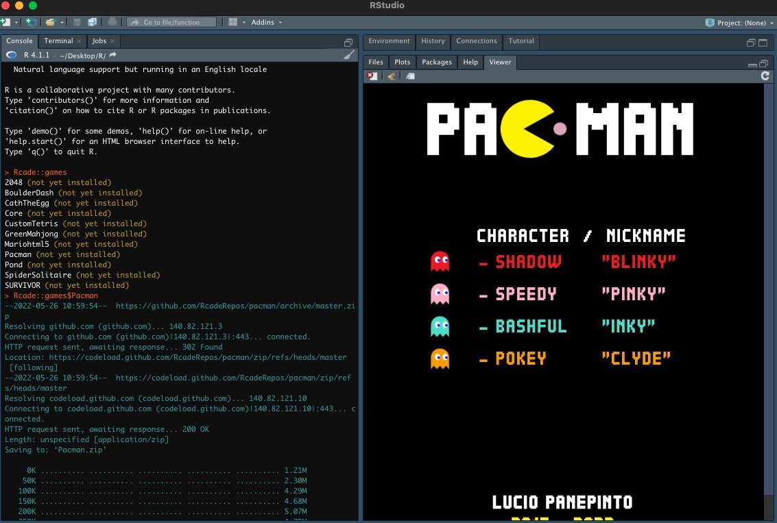Click the BASHFUL character name

pos(531,326)
